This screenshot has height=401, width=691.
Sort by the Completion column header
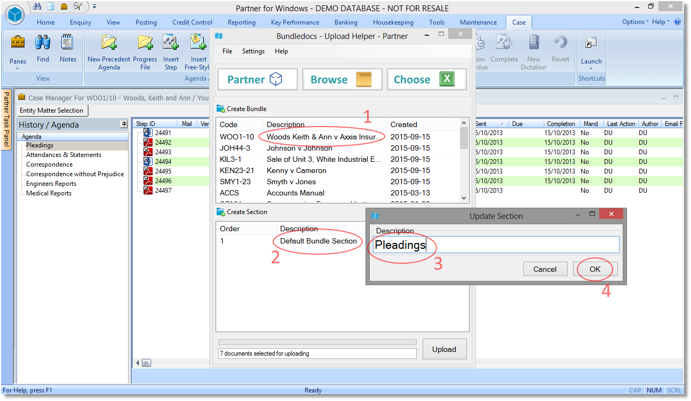pos(561,124)
